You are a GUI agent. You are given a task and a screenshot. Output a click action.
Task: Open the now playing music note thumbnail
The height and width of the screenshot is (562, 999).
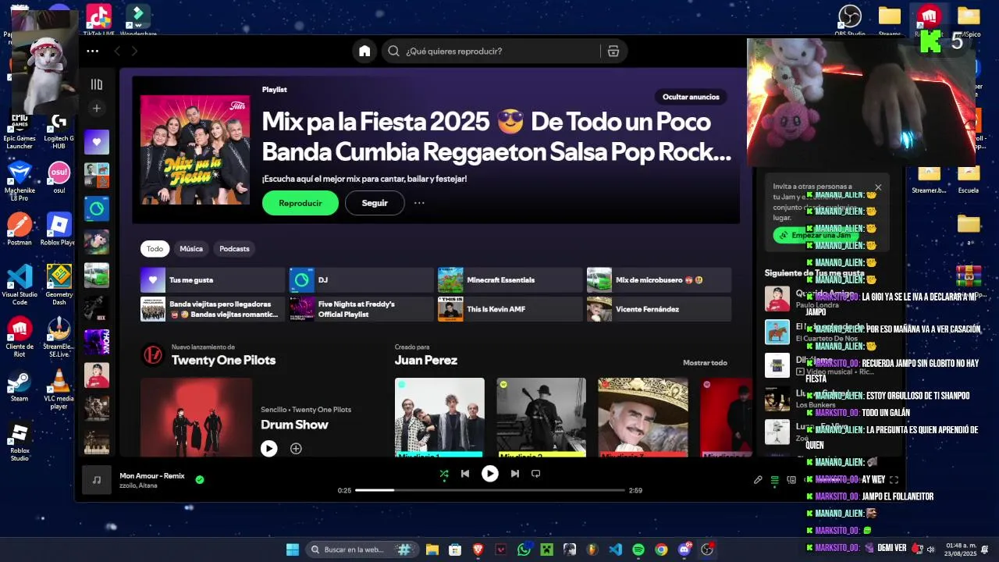(x=97, y=480)
